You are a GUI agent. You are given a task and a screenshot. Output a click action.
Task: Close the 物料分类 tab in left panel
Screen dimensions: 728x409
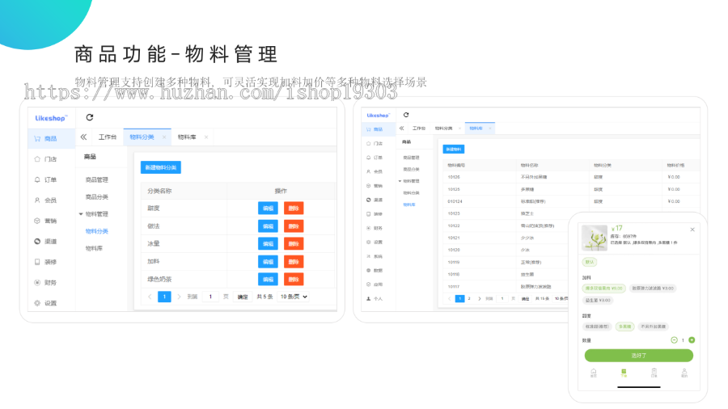click(164, 137)
